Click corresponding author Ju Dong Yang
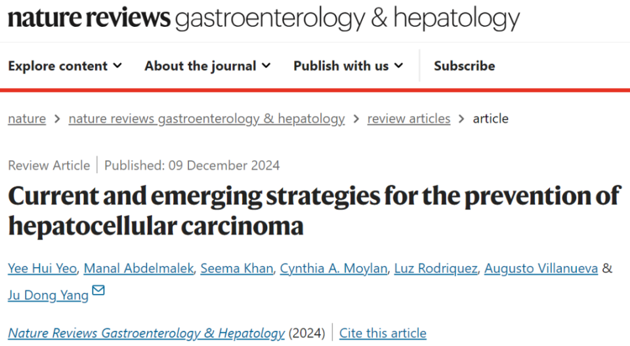Viewport: 630px width, 346px height. tap(48, 295)
